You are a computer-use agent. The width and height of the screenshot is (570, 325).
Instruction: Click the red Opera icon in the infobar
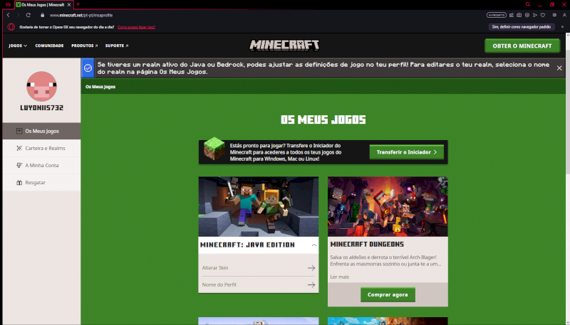(11, 27)
